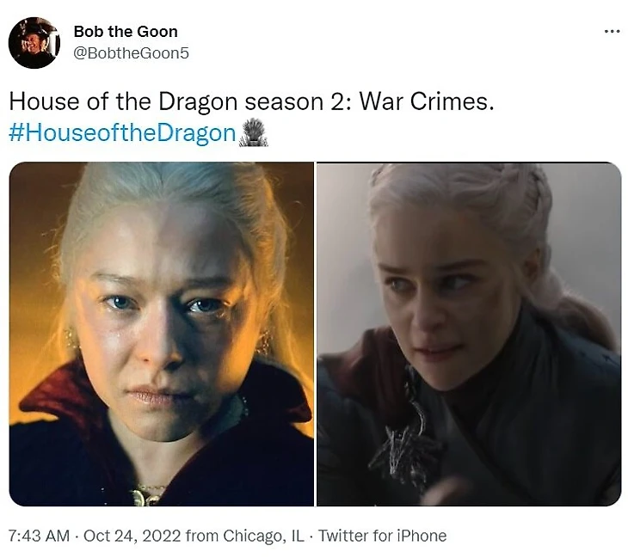
Task: Click the Chicago, IL location link
Action: pyautogui.click(x=263, y=536)
